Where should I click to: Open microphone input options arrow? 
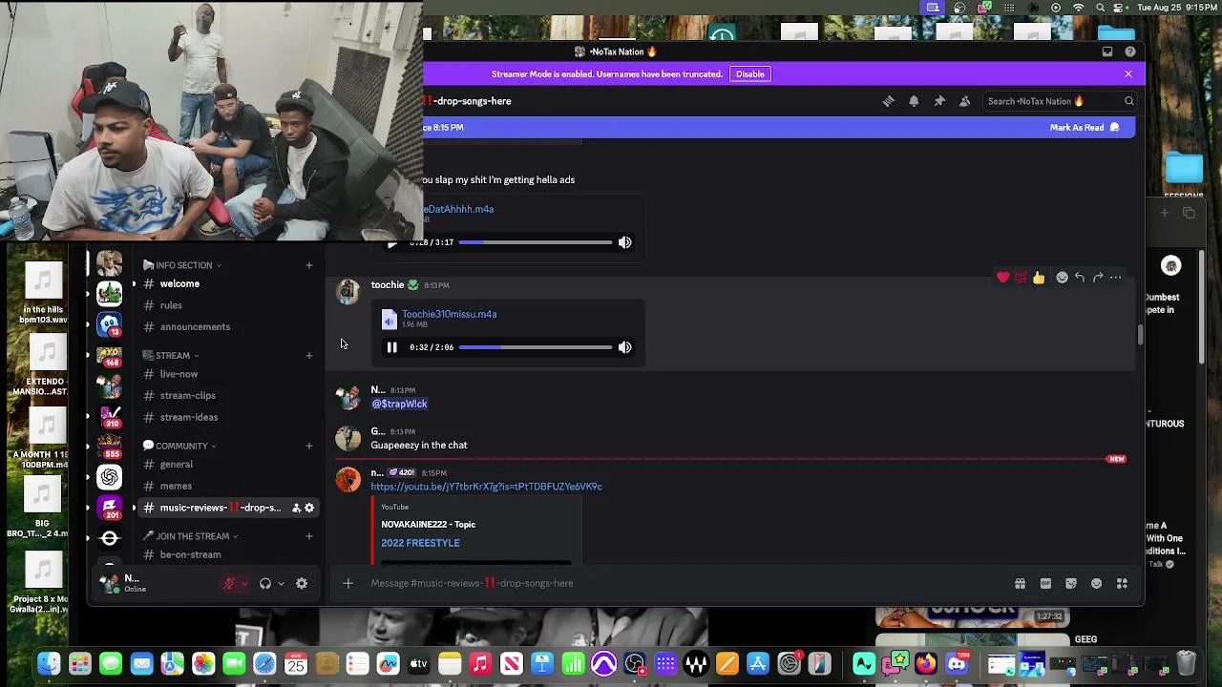point(244,583)
